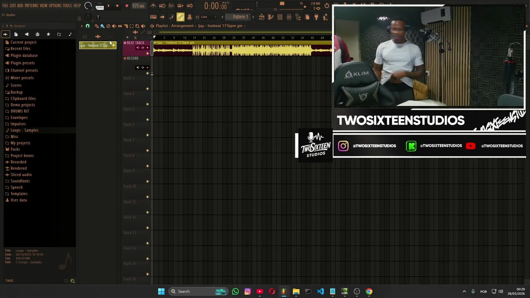530x298 pixels.
Task: Expand the Current project folder
Action: [23, 42]
